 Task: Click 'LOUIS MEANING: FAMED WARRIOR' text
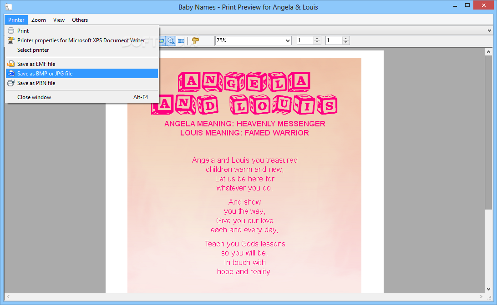point(244,133)
